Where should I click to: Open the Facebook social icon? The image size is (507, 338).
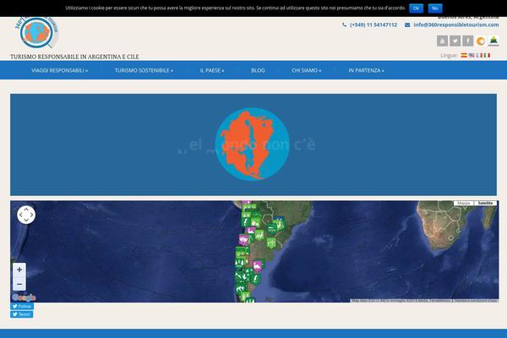click(467, 41)
